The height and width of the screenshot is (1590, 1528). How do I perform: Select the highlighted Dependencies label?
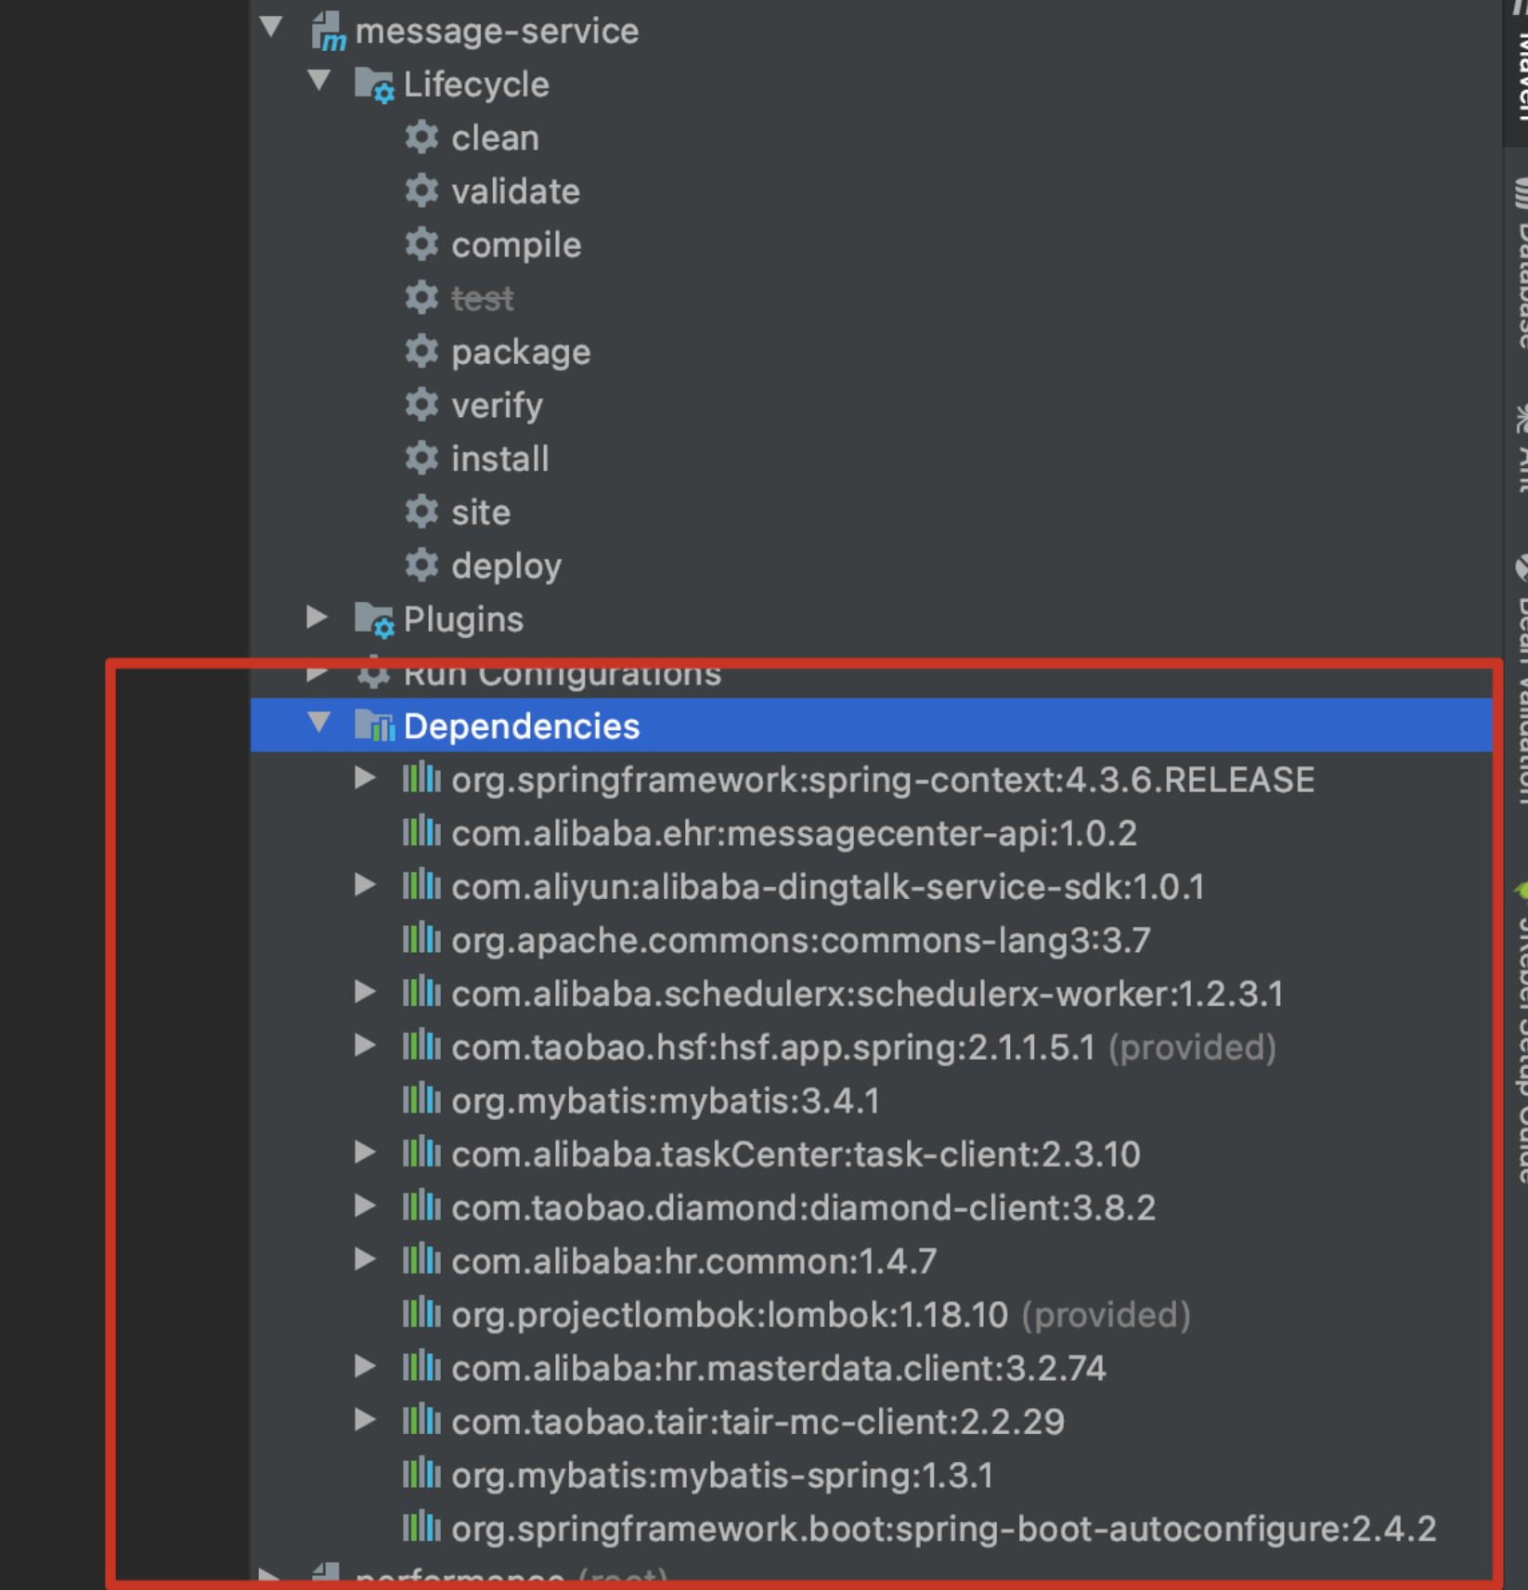522,726
